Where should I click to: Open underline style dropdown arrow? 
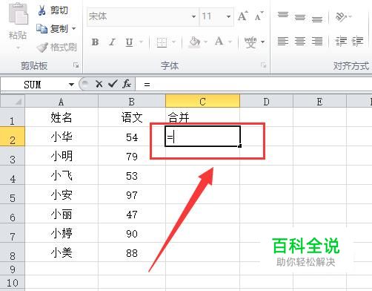click(141, 42)
